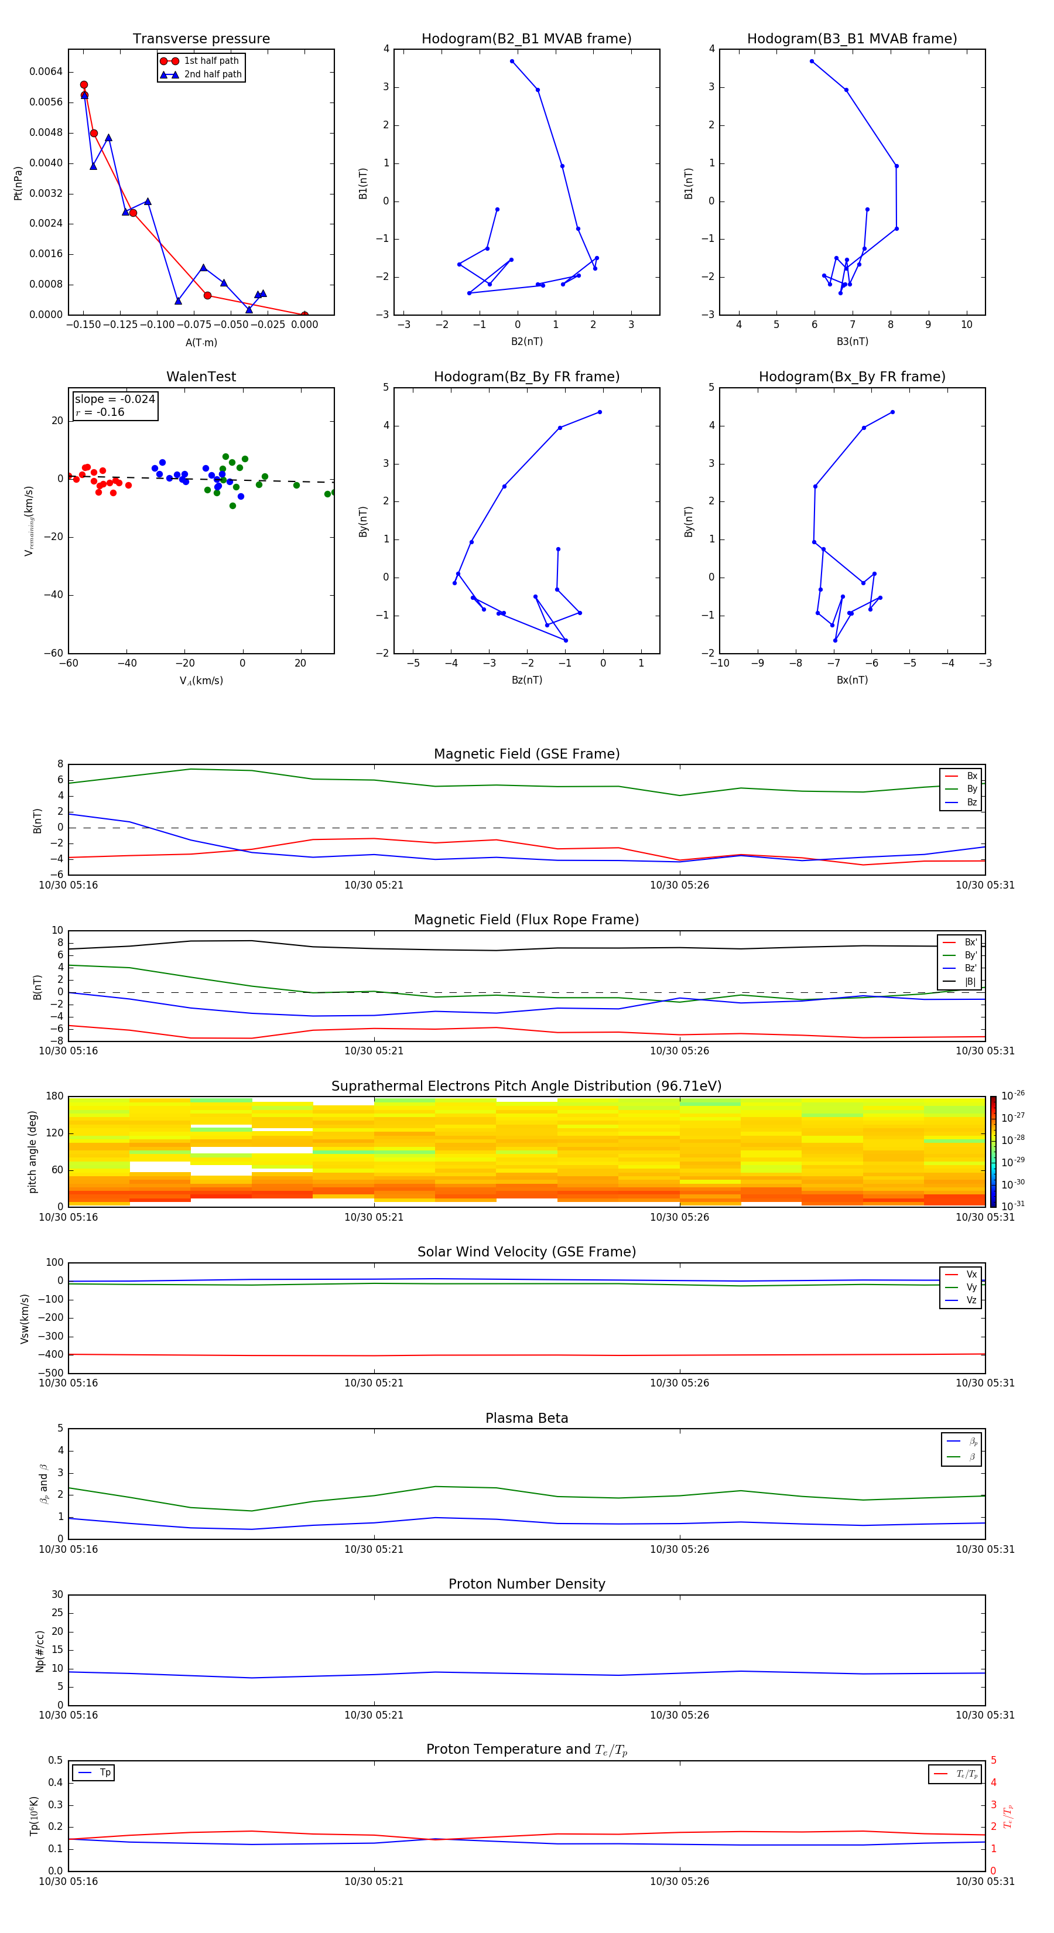
Task: Click the Hodogram(B3_B1 MVAB frame) title
Action: [852, 39]
